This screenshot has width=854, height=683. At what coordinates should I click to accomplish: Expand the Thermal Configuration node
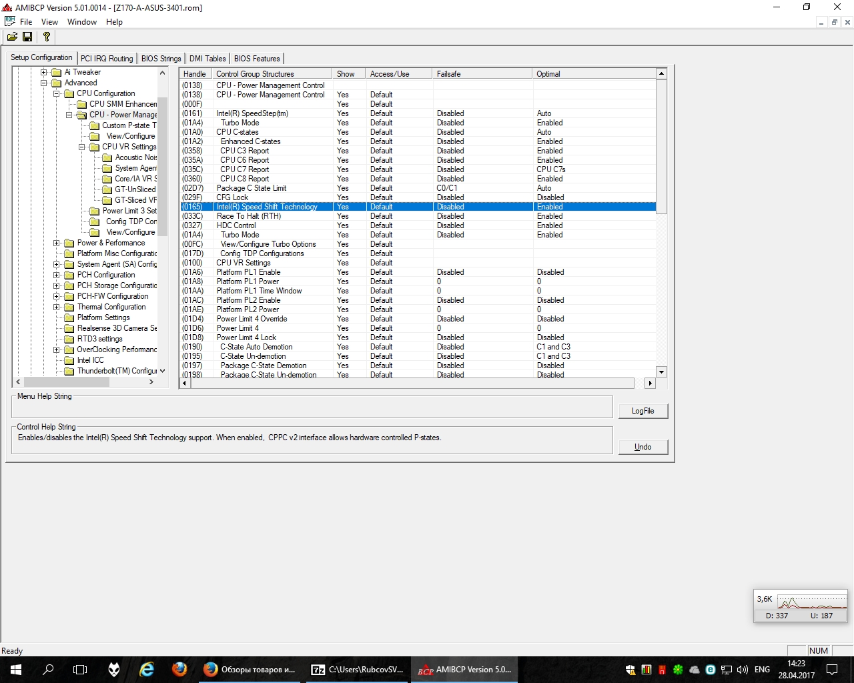click(x=57, y=307)
